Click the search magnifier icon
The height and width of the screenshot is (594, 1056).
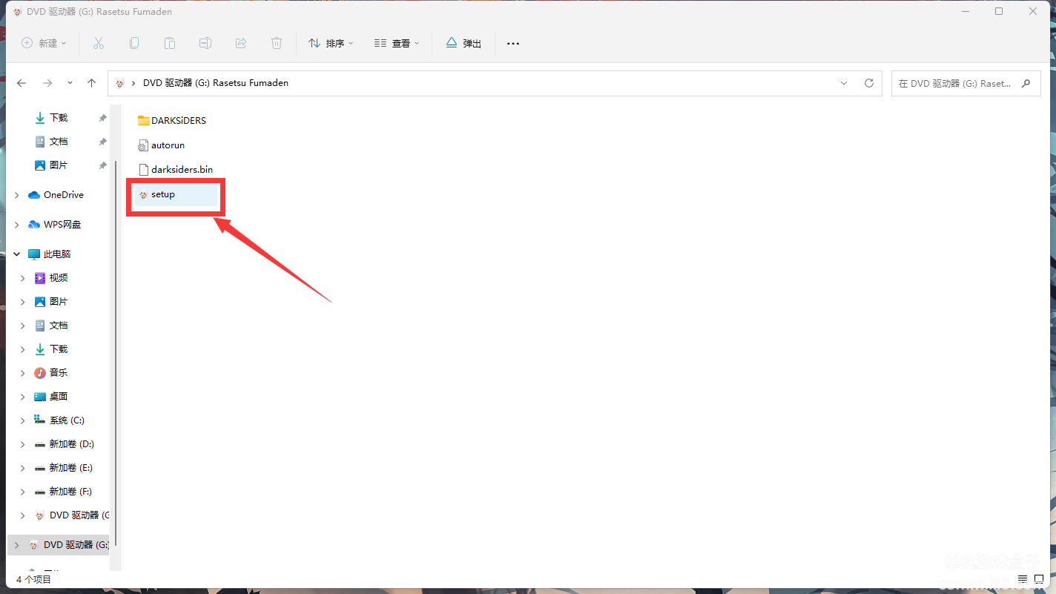click(x=1026, y=83)
